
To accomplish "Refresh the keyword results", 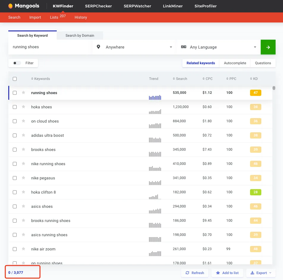I will click(x=195, y=273).
